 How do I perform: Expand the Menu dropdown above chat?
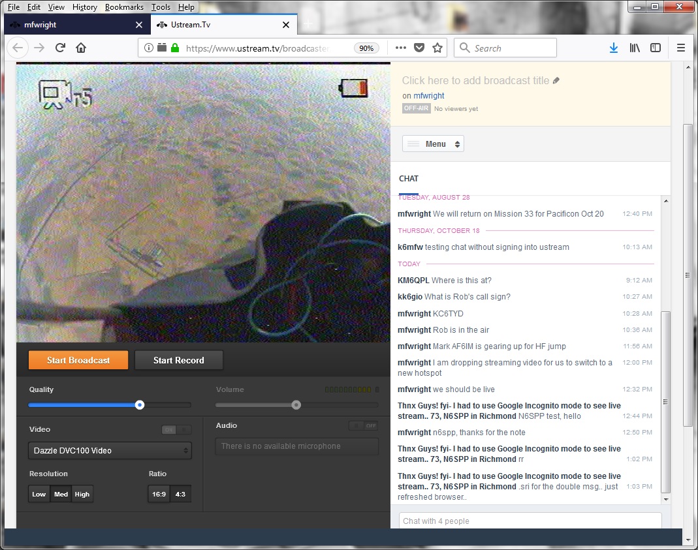click(x=433, y=144)
